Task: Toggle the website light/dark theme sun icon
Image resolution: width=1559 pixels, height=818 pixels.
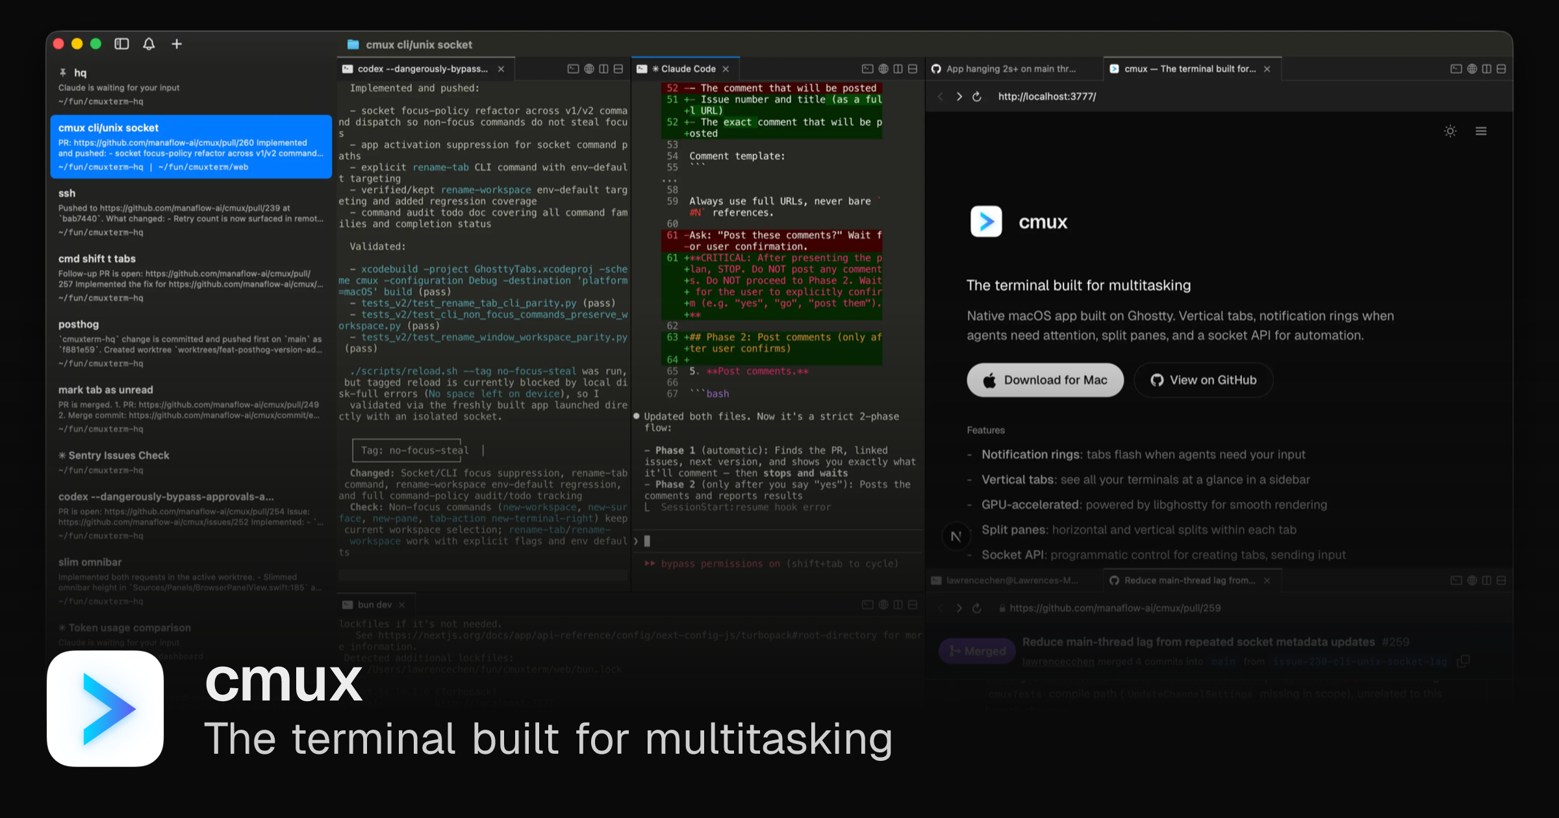Action: pos(1450,131)
